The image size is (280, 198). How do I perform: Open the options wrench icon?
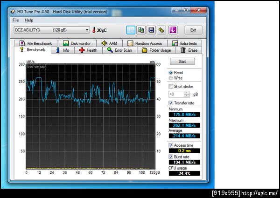[161, 30]
